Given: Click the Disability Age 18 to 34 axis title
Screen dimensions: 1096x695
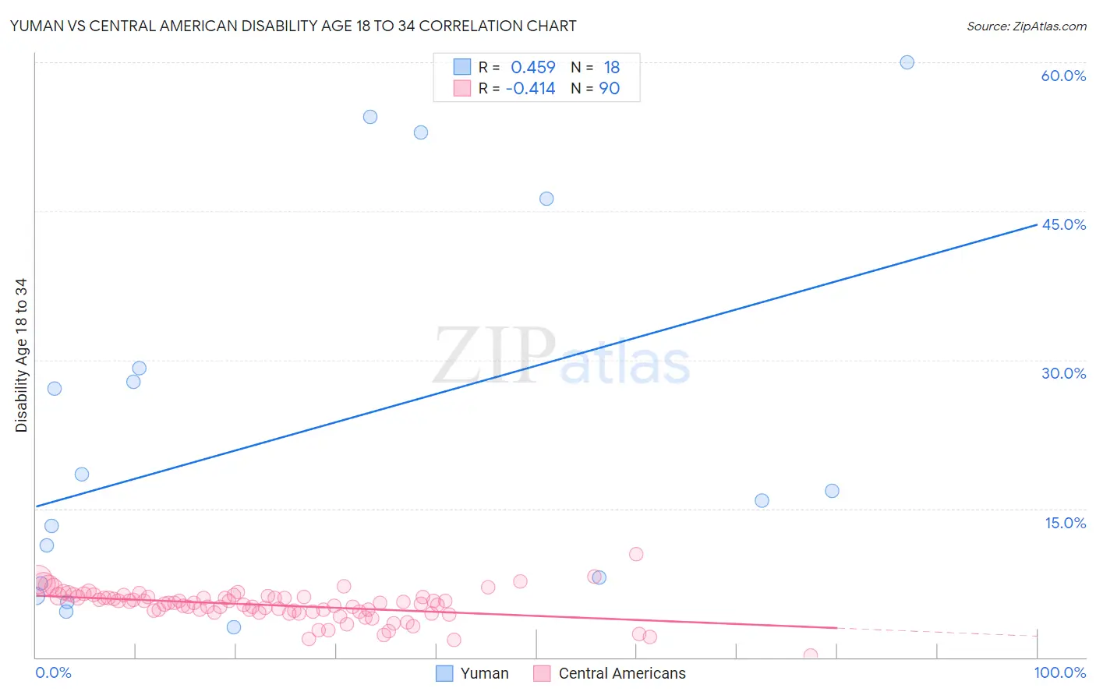Looking at the screenshot, I should (x=21, y=355).
